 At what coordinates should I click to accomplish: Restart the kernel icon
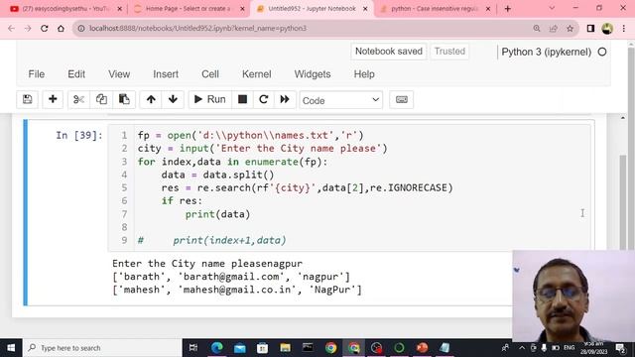[264, 99]
